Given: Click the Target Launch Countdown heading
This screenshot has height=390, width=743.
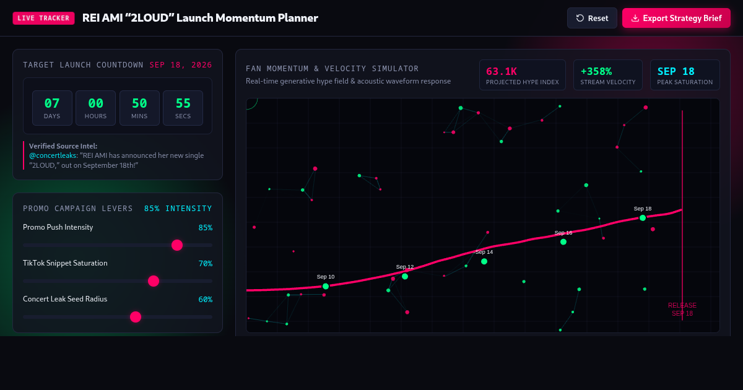Looking at the screenshot, I should click(83, 65).
